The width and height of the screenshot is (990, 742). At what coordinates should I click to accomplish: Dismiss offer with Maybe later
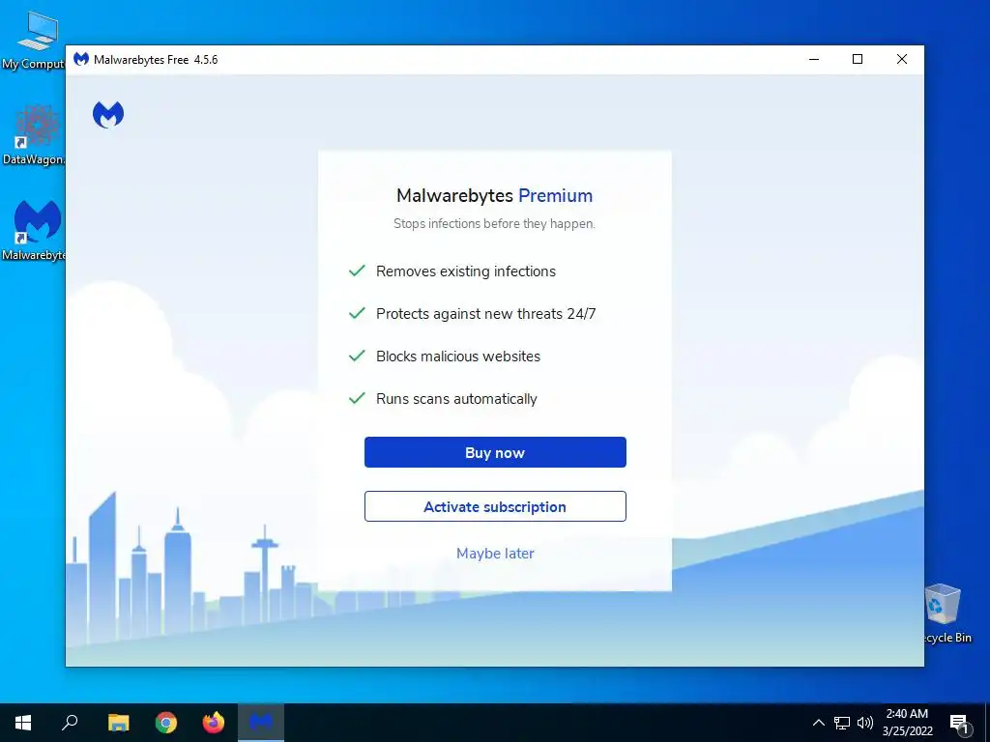coord(495,554)
